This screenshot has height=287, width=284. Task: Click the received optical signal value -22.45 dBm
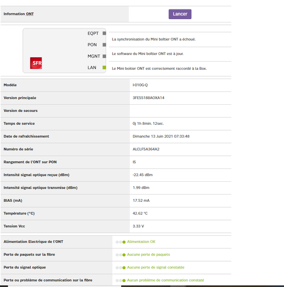point(143,175)
